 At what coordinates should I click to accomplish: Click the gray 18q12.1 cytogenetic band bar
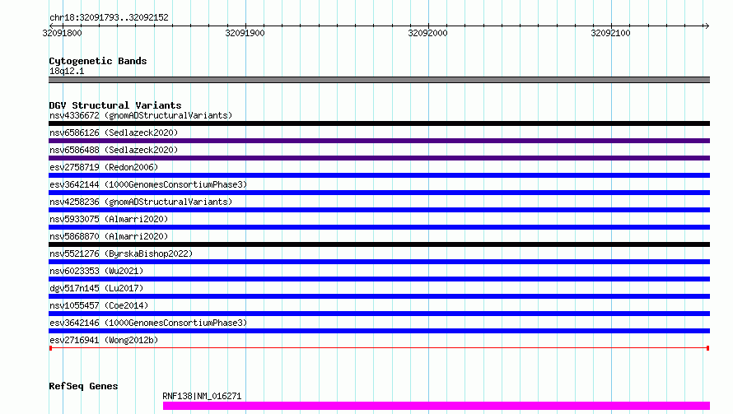pyautogui.click(x=379, y=80)
